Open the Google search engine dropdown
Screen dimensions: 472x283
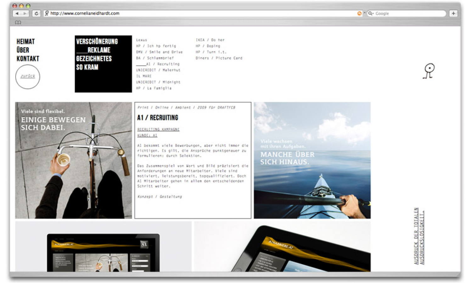point(371,13)
